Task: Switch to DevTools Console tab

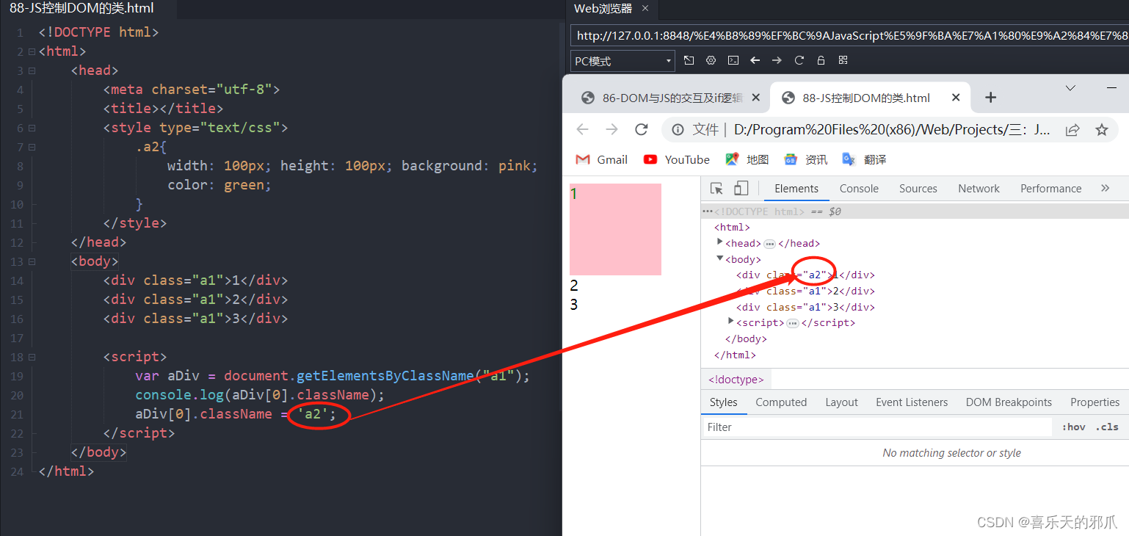Action: pos(859,189)
